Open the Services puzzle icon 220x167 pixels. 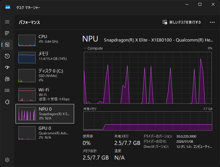click(x=7, y=102)
